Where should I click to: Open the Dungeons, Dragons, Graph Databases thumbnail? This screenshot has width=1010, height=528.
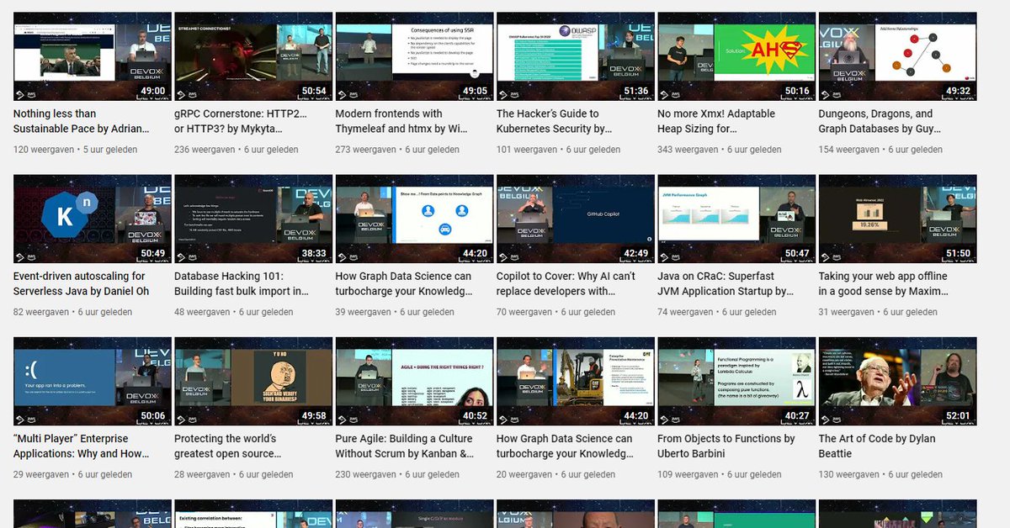tap(897, 56)
